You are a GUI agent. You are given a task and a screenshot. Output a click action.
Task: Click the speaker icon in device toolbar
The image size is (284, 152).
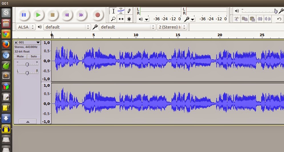click(x=39, y=27)
